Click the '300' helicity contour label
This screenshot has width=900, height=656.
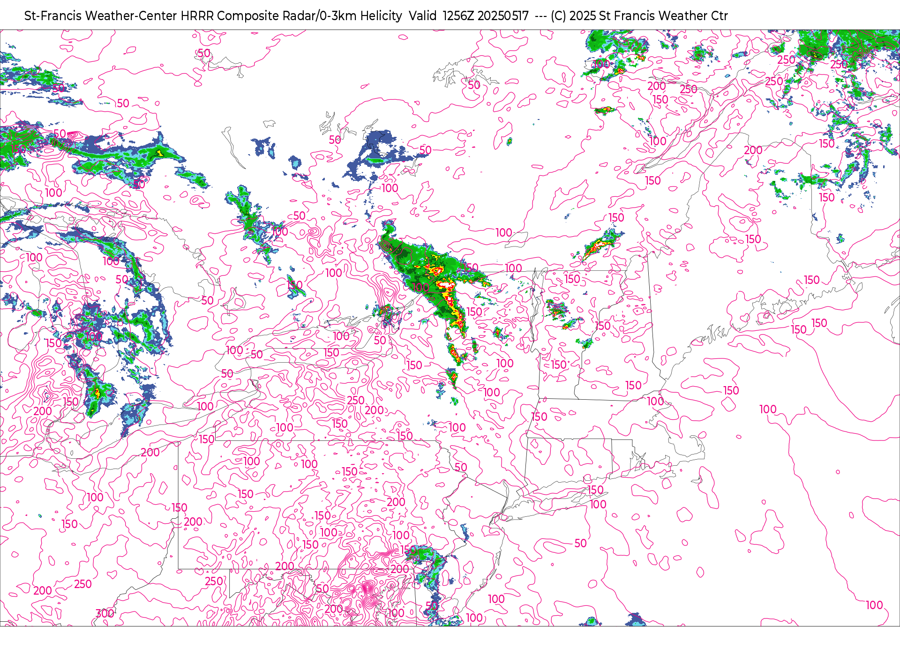pyautogui.click(x=105, y=613)
